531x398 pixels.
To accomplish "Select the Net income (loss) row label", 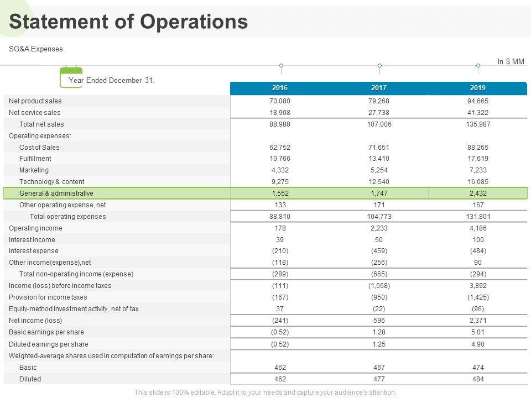I will pyautogui.click(x=35, y=321).
